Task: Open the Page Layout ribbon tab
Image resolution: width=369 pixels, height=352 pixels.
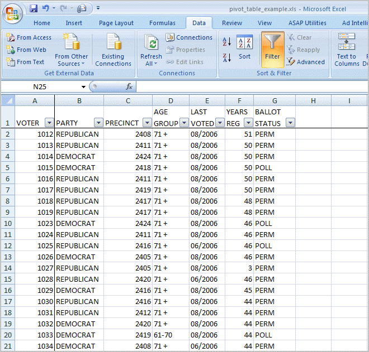Action: pyautogui.click(x=116, y=23)
